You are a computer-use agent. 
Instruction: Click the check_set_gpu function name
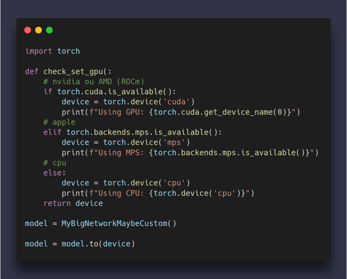(x=73, y=71)
